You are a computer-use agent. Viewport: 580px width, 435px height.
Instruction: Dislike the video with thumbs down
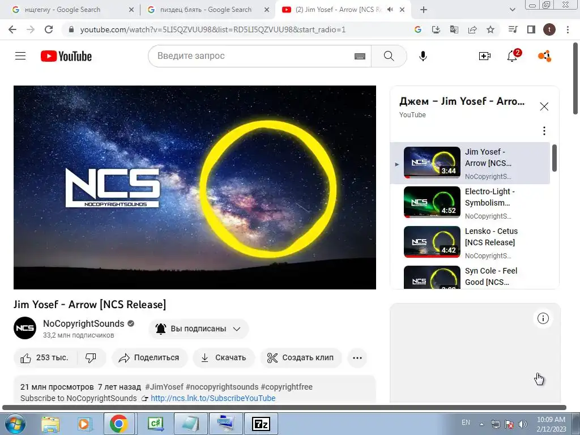point(91,358)
